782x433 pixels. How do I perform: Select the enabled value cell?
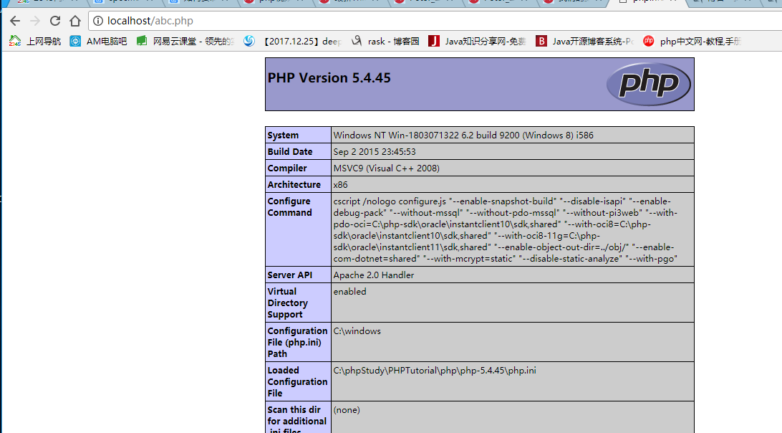[513, 303]
